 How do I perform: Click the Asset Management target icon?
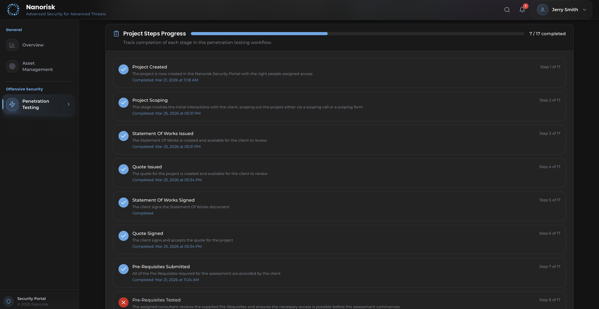point(12,66)
